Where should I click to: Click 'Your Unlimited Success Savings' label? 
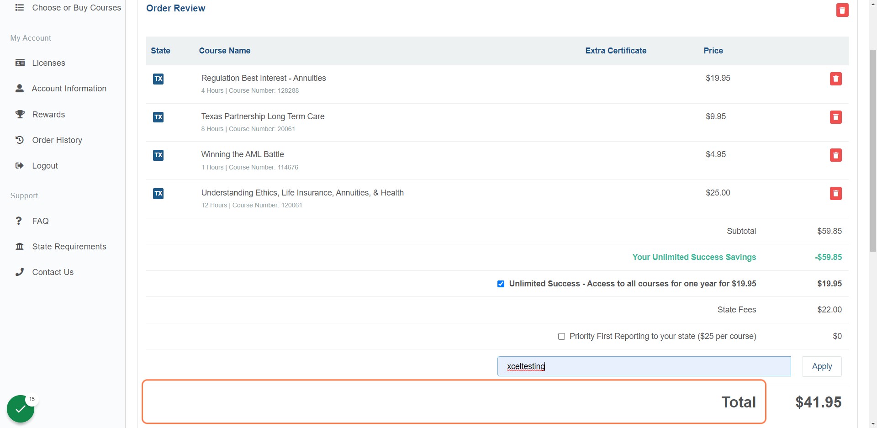coord(694,257)
